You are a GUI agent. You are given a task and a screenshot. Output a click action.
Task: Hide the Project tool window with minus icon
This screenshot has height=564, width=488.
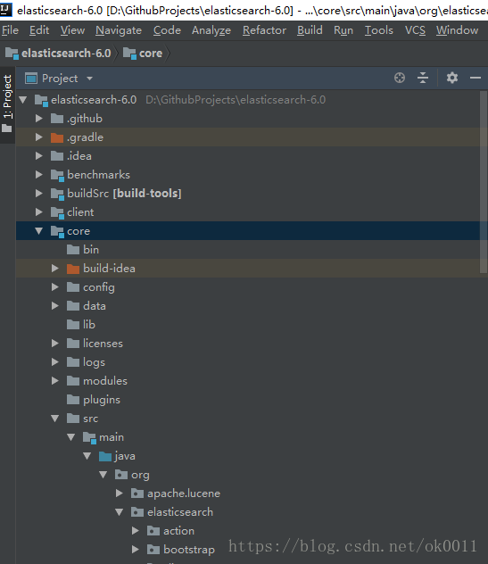[475, 78]
